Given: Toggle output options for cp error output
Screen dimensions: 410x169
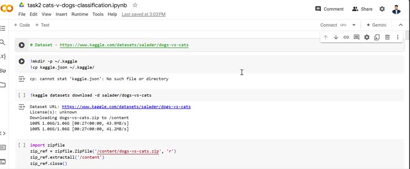Looking at the screenshot, I should point(21,79).
